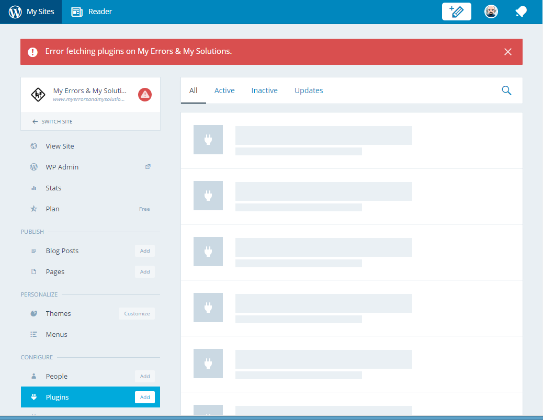The image size is (543, 420).
Task: Open People
Action: (56, 377)
